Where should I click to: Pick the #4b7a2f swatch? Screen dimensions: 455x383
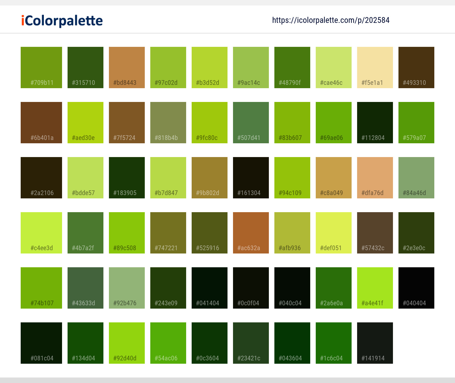coord(85,233)
